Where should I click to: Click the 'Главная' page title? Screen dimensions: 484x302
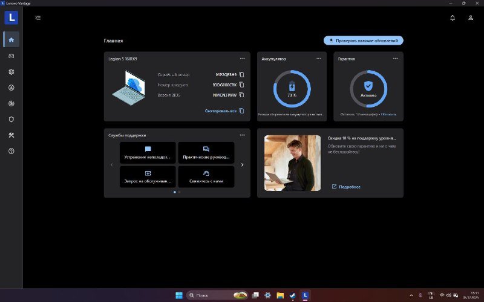tap(113, 40)
